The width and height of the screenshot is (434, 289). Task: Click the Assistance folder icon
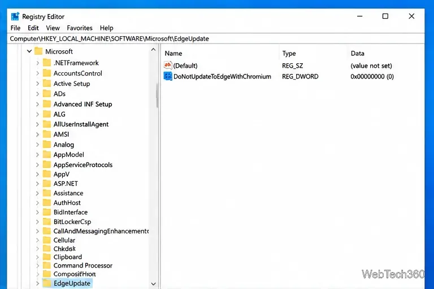[x=47, y=193]
